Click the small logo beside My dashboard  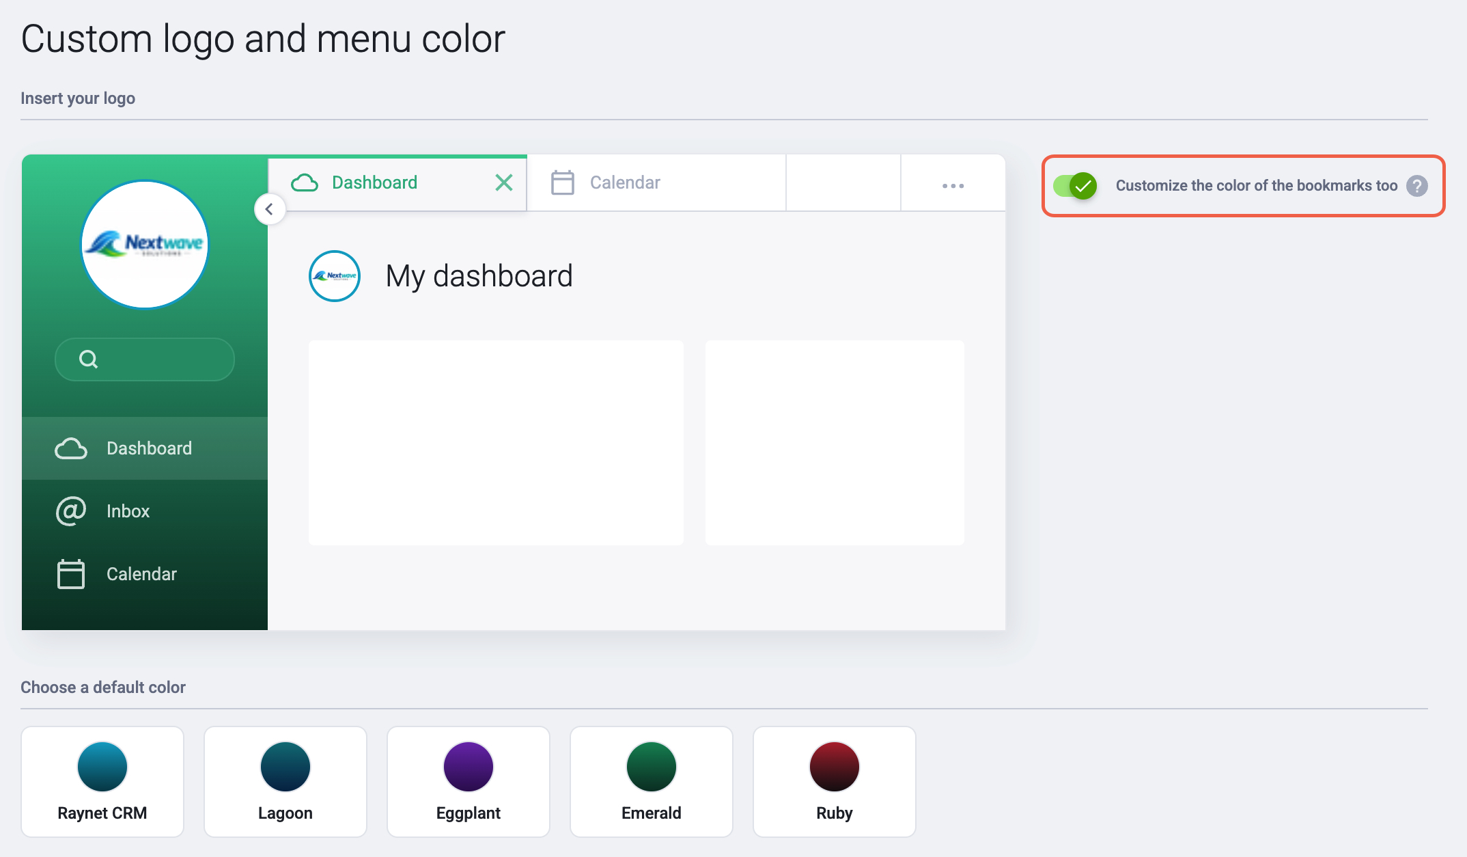[335, 276]
